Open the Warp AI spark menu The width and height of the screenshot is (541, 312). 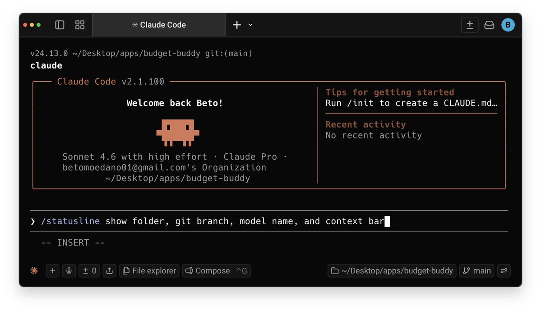(x=33, y=271)
